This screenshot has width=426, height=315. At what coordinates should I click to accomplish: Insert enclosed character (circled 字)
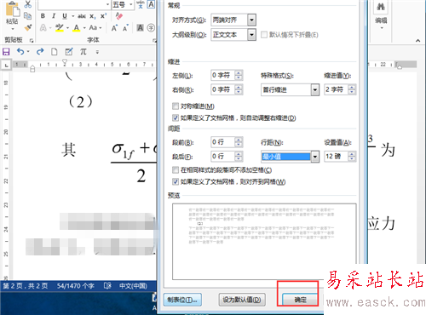(x=151, y=27)
